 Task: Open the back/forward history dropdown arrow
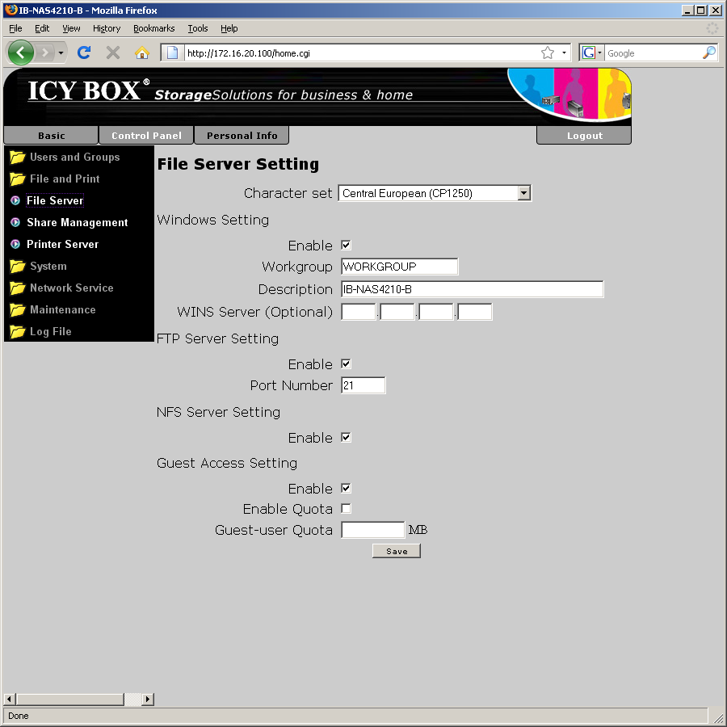(x=61, y=53)
